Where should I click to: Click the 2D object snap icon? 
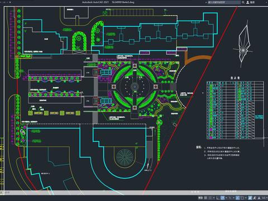pyautogui.click(x=242, y=198)
